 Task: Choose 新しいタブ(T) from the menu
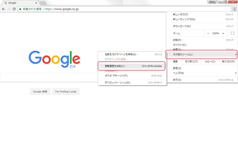pyautogui.click(x=202, y=14)
